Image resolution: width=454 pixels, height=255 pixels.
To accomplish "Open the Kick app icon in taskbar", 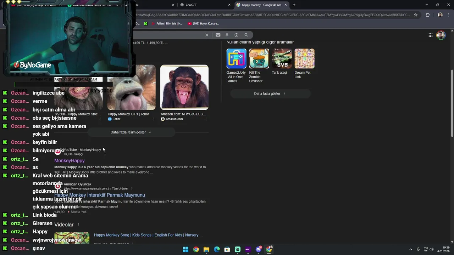I will tap(238, 249).
